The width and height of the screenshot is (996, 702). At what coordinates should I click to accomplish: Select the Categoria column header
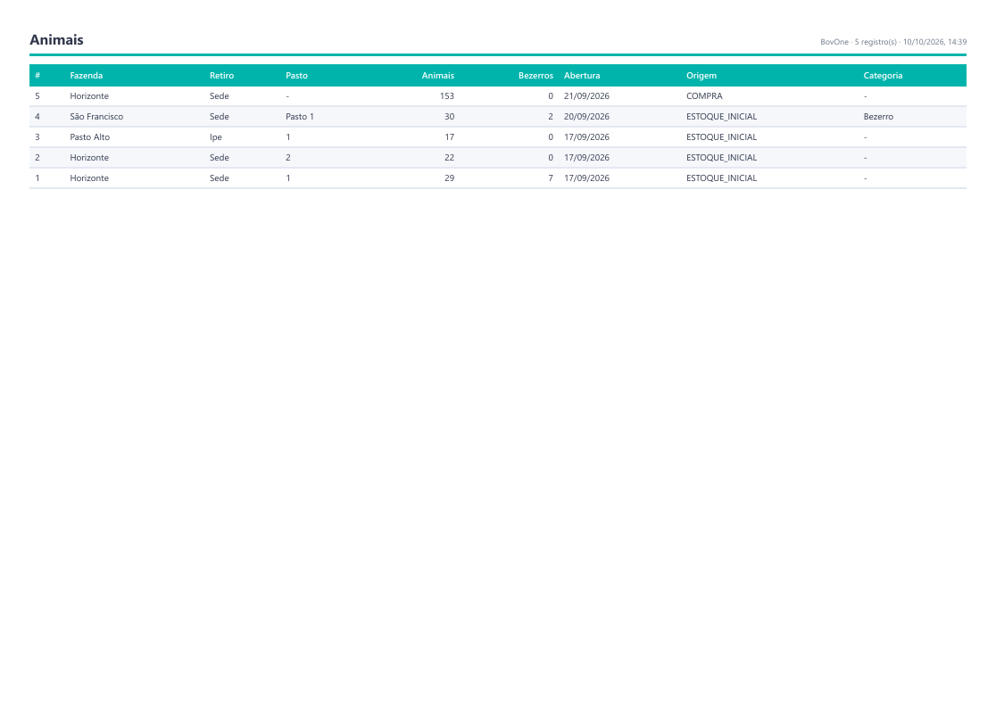[x=883, y=76]
